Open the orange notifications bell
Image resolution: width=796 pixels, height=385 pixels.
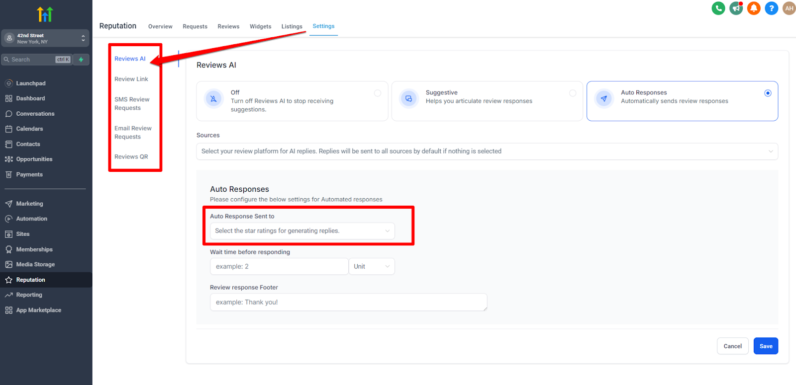754,8
